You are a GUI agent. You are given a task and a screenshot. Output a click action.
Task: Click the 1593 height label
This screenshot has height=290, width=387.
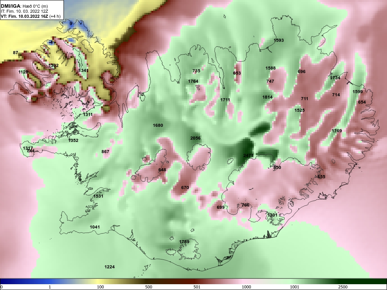[x=279, y=40]
